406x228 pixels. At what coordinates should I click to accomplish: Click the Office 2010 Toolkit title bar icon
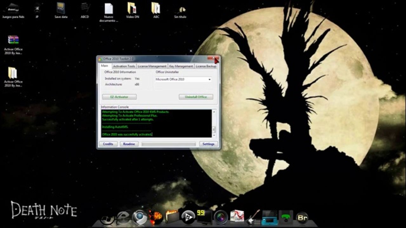100,59
